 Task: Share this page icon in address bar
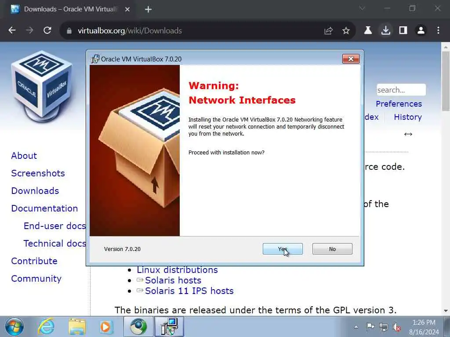(328, 31)
